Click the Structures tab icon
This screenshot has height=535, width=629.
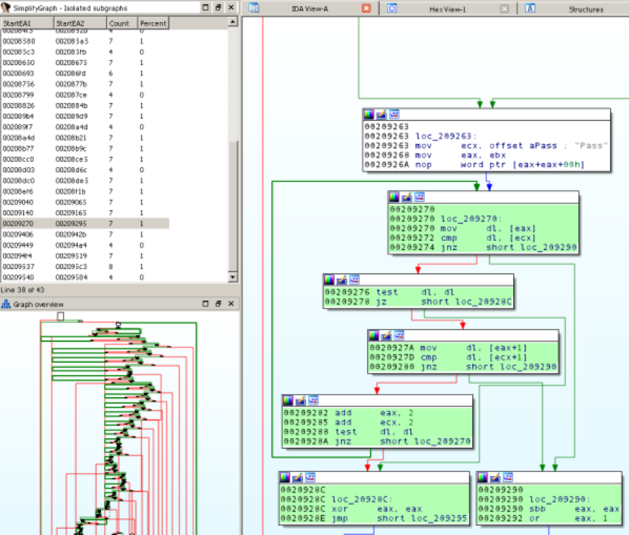point(530,9)
